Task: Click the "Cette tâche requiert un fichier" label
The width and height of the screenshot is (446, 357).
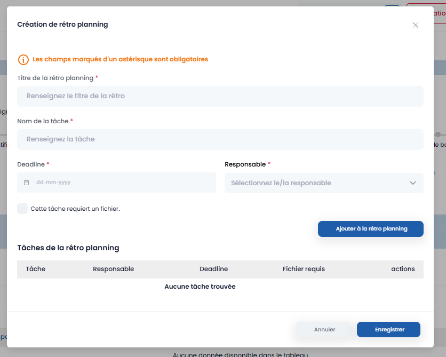Action: [75, 209]
